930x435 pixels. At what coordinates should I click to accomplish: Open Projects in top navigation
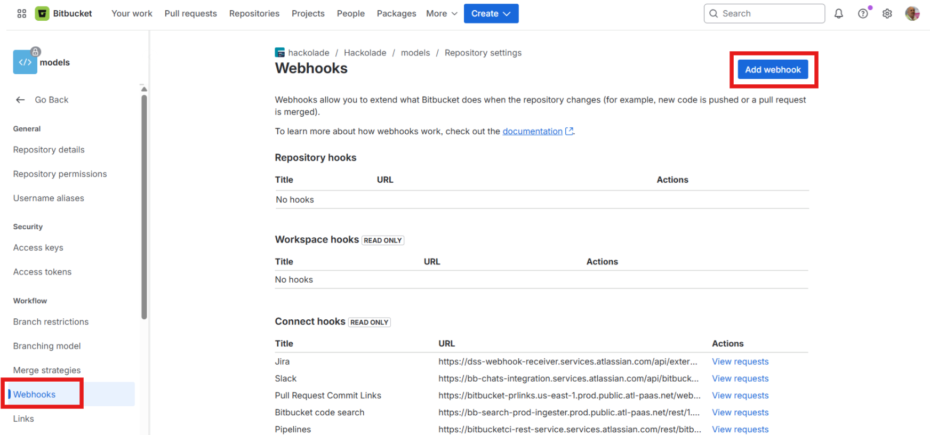click(308, 13)
